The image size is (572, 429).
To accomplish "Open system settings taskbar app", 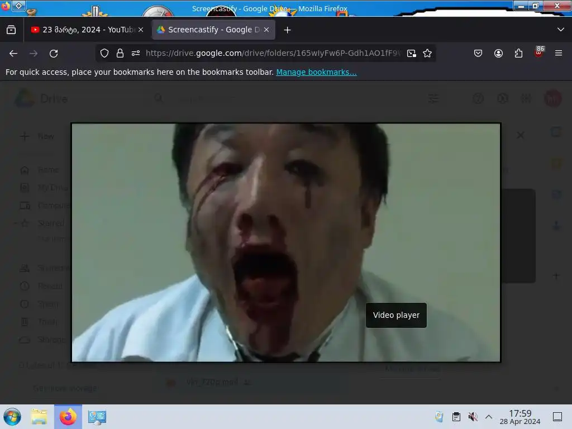I will tap(97, 417).
